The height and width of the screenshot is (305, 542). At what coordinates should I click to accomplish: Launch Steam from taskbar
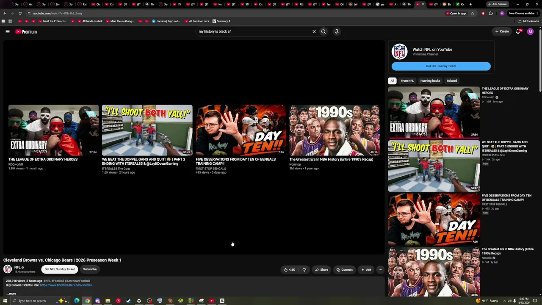click(128, 301)
